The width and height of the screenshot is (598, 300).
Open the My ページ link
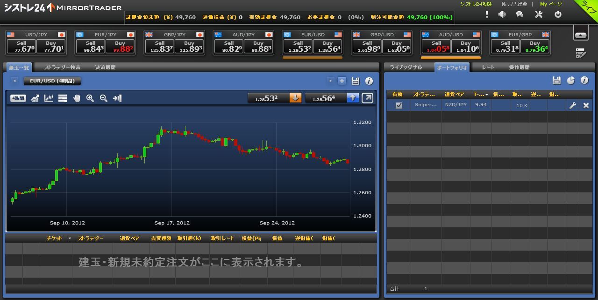pos(551,4)
